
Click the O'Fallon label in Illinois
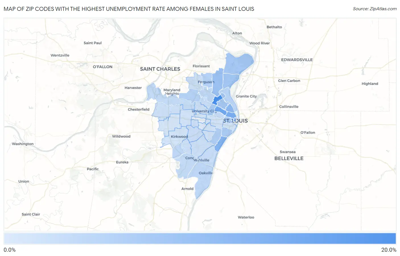(x=308, y=132)
